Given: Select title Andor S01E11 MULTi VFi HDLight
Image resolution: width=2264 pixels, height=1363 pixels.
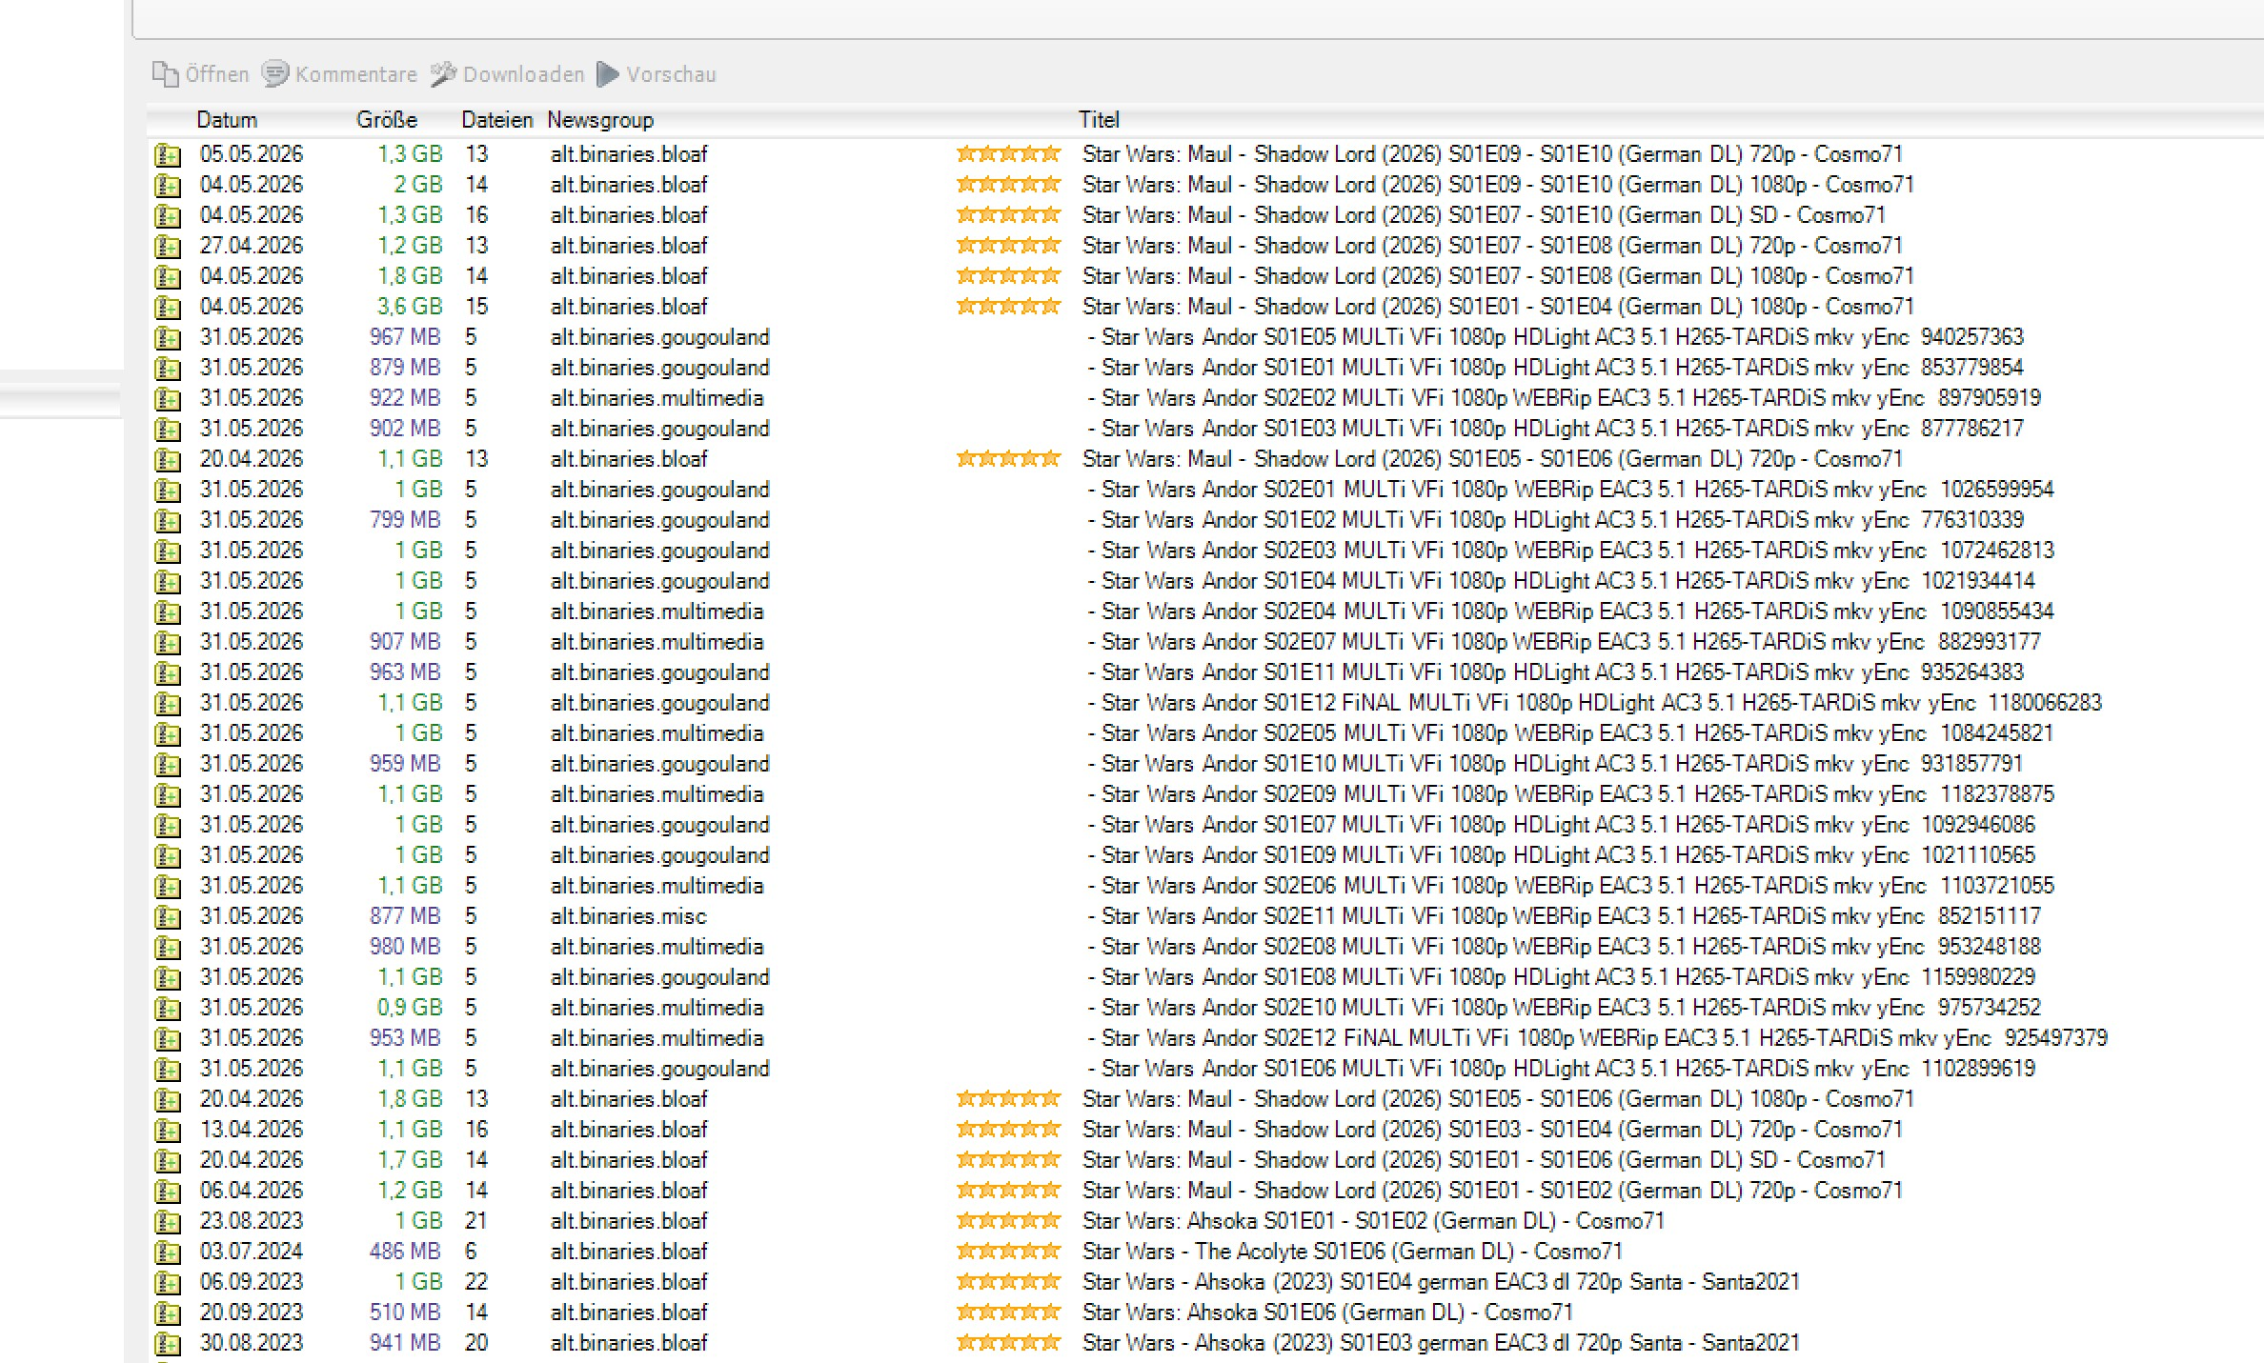Looking at the screenshot, I should pos(1556,672).
